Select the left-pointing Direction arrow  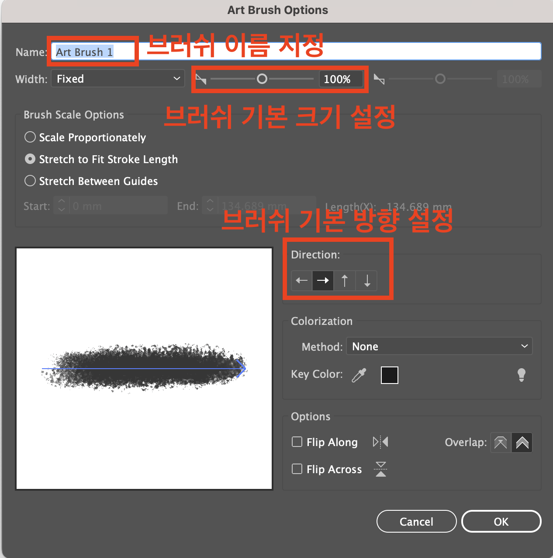pyautogui.click(x=301, y=281)
